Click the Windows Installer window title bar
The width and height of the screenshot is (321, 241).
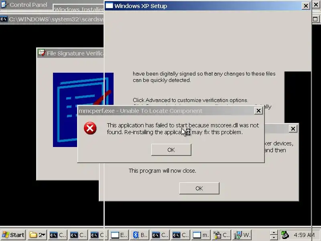[78, 8]
